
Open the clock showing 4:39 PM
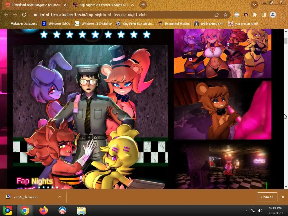point(275,210)
